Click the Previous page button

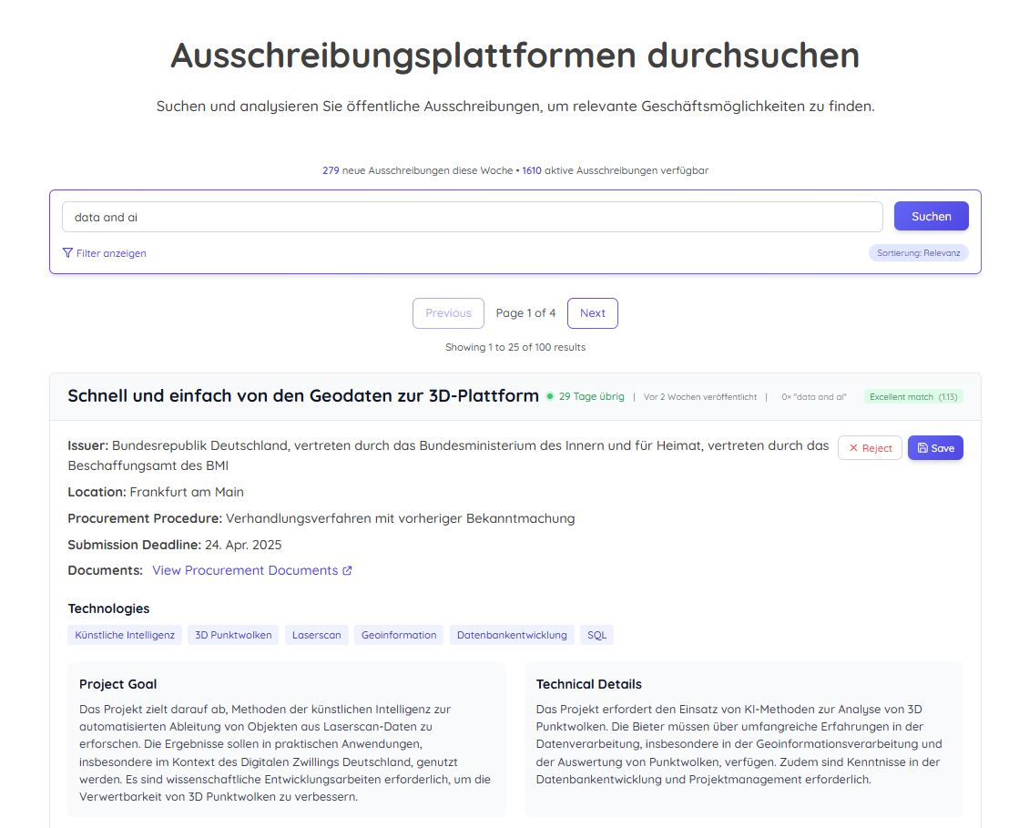pyautogui.click(x=448, y=313)
